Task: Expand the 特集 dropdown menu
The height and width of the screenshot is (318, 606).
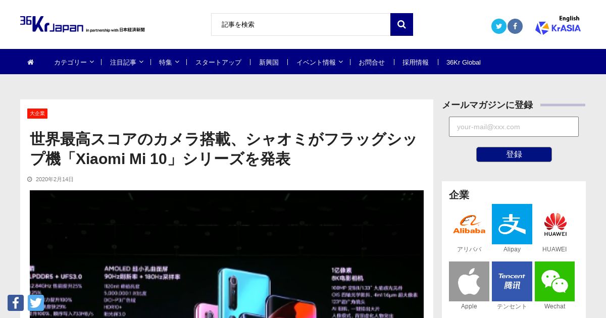Action: click(x=169, y=62)
